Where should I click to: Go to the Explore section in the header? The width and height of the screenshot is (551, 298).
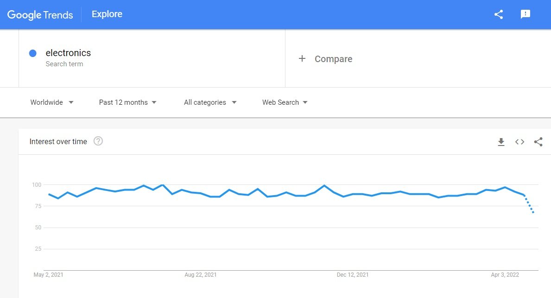[107, 14]
